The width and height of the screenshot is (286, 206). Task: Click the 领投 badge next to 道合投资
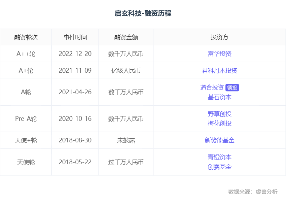point(232,88)
